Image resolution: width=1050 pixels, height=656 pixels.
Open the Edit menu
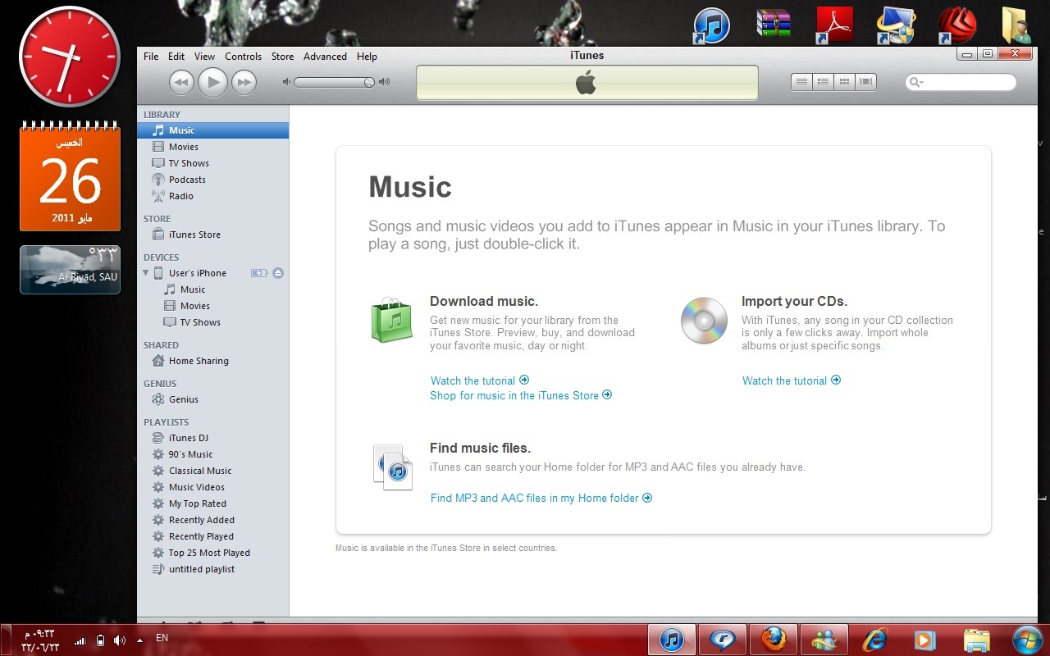pos(176,57)
